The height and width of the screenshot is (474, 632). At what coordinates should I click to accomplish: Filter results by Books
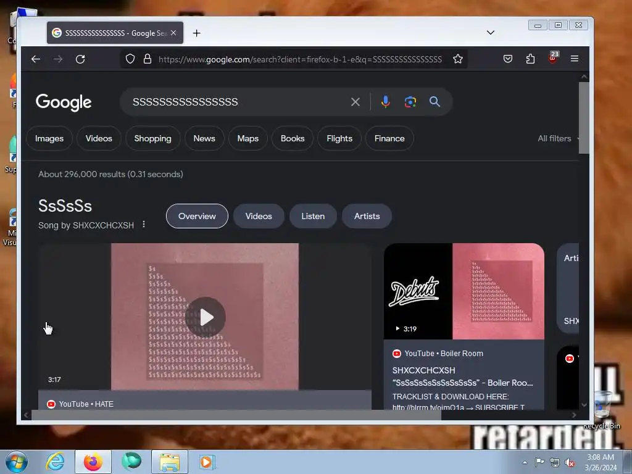[x=293, y=138]
